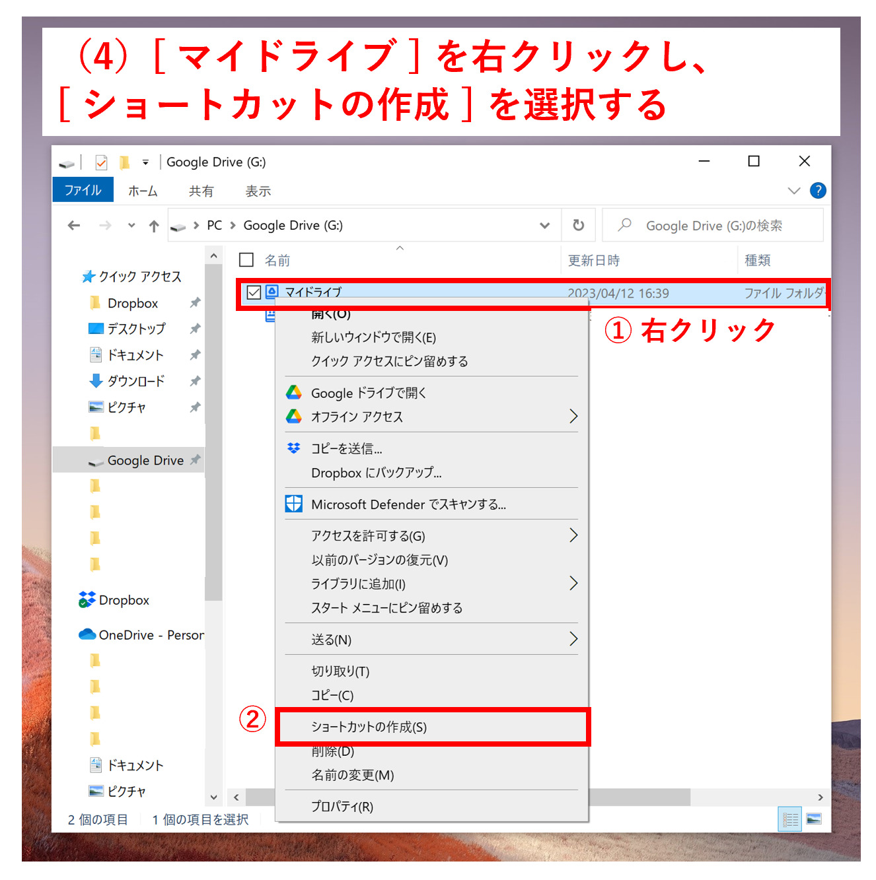Click the drive icon in title bar
Screen dimensions: 876x880
67,163
